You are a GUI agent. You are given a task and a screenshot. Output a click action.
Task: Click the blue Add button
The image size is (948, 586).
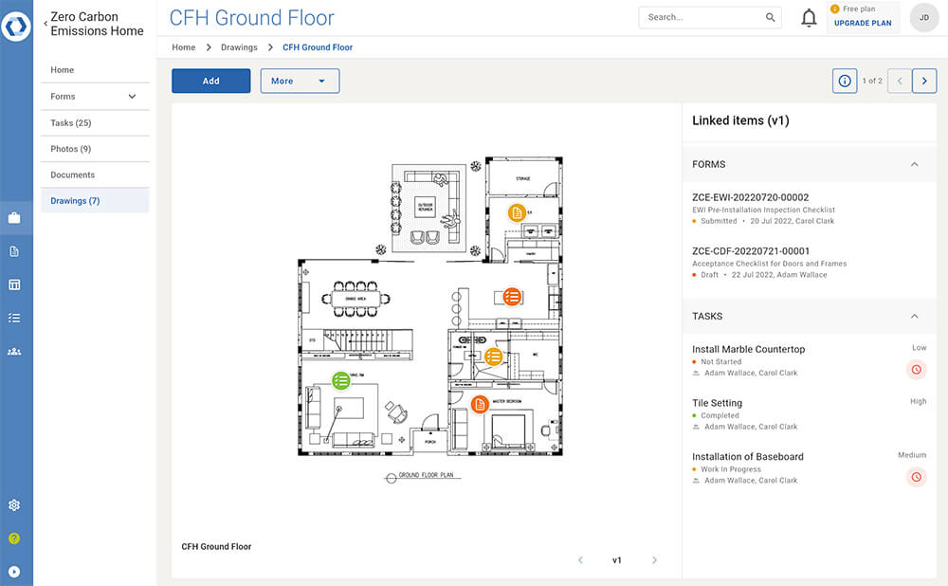pyautogui.click(x=210, y=82)
